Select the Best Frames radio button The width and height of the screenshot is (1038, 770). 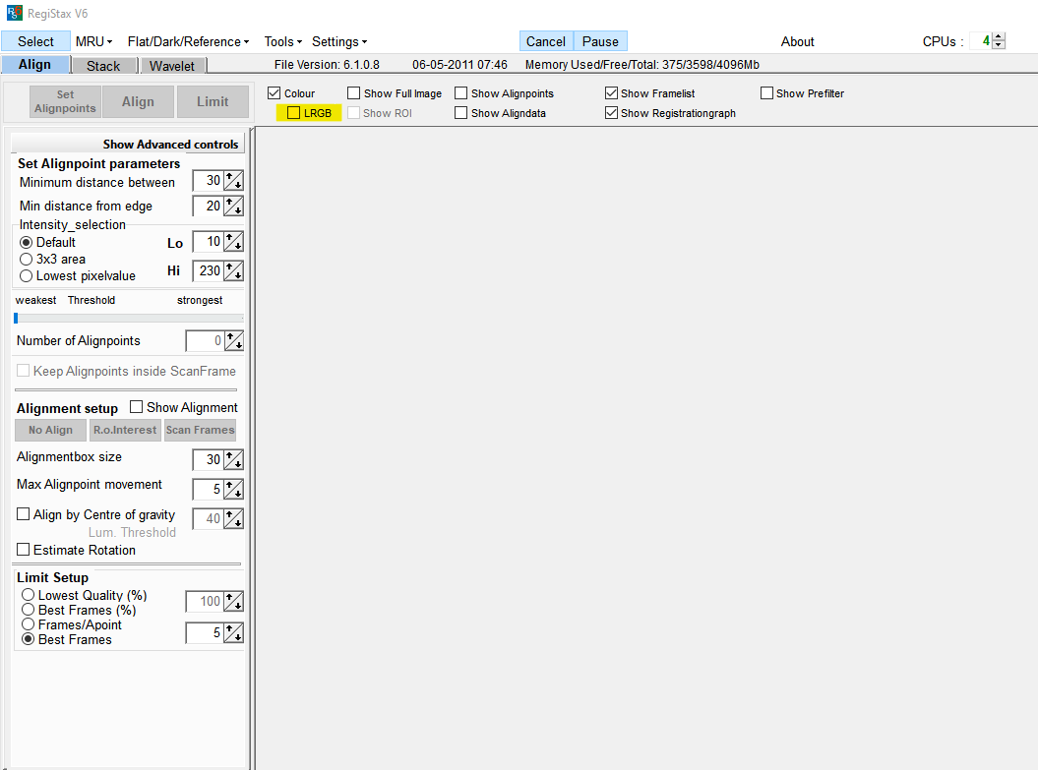tap(28, 639)
